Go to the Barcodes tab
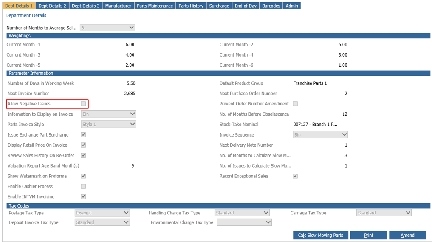Screen dimensions: 432x242 click(x=271, y=6)
